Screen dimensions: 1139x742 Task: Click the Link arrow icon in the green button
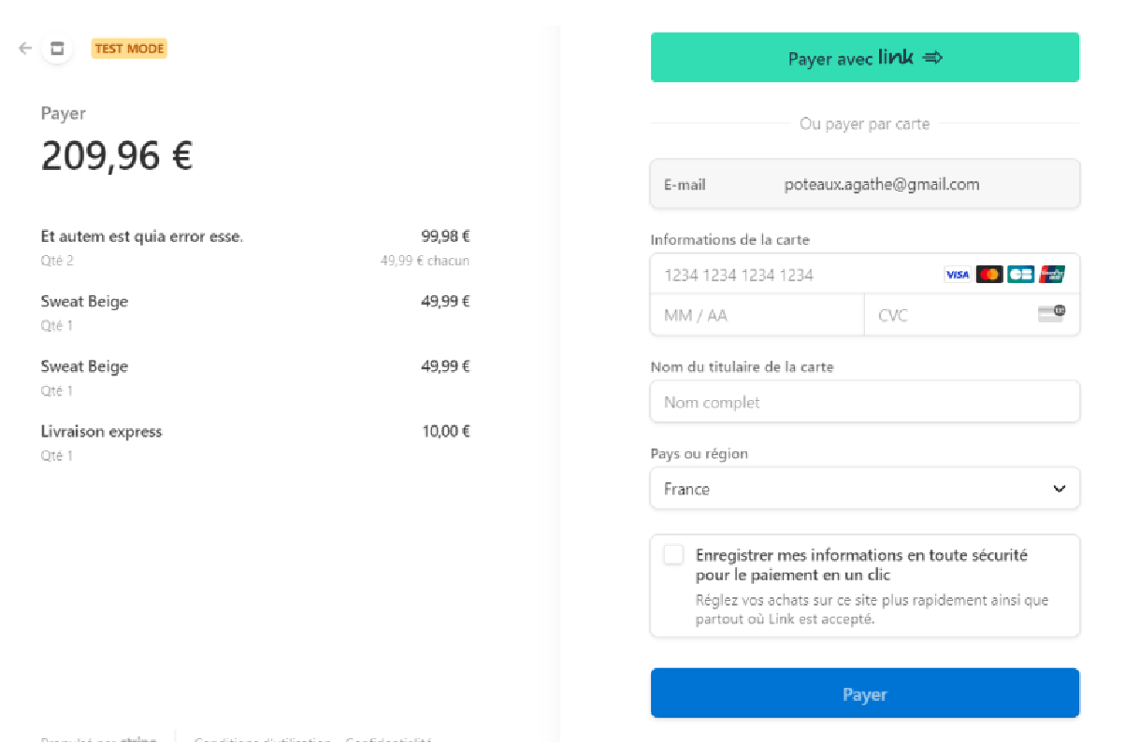coord(932,58)
